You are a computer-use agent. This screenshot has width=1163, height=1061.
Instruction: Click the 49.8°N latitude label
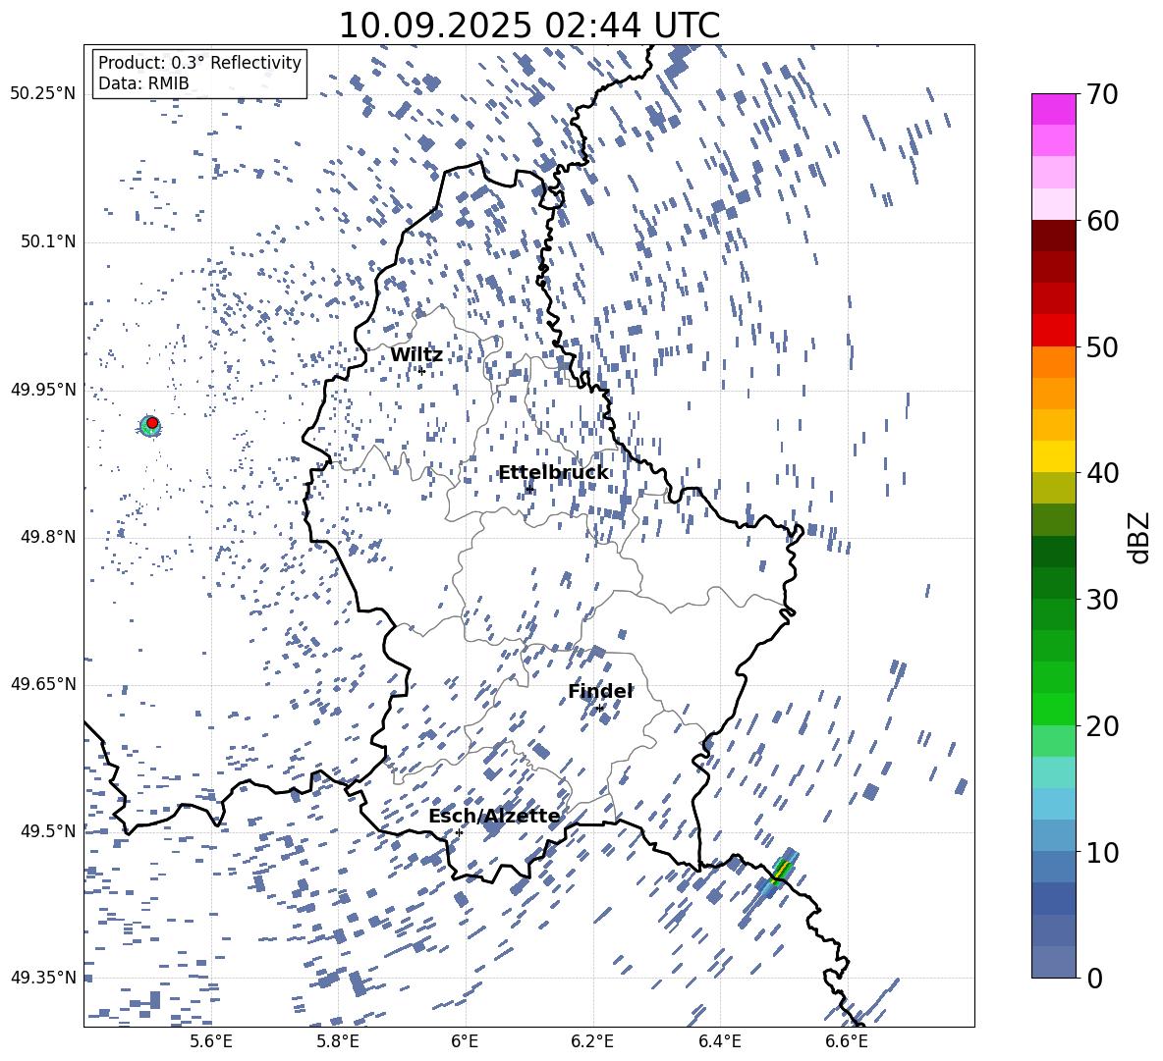coord(48,537)
